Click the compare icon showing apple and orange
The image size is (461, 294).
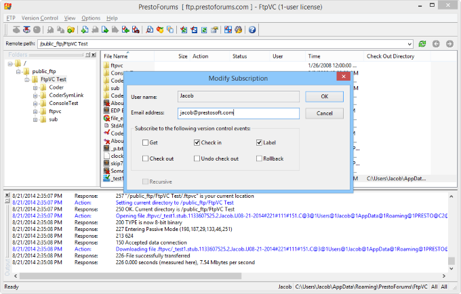pyautogui.click(x=160, y=30)
